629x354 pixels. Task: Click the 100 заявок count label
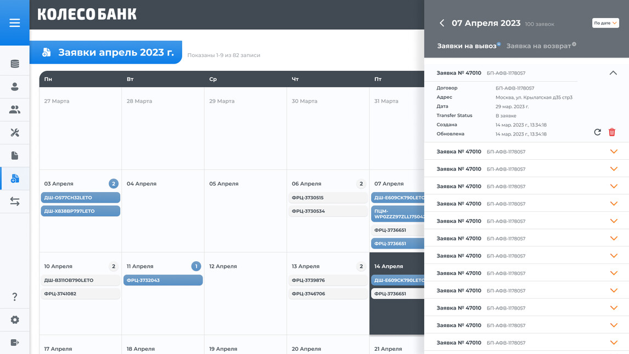[540, 24]
